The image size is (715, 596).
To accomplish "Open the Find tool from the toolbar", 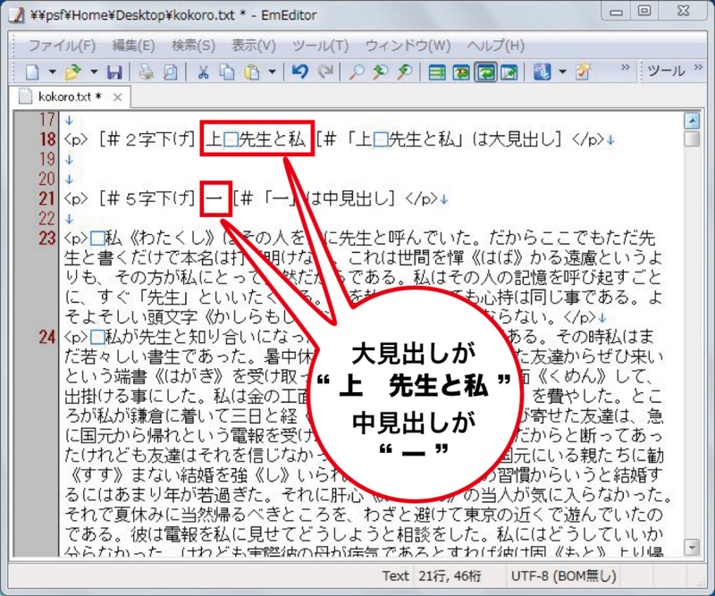I will coord(357,74).
